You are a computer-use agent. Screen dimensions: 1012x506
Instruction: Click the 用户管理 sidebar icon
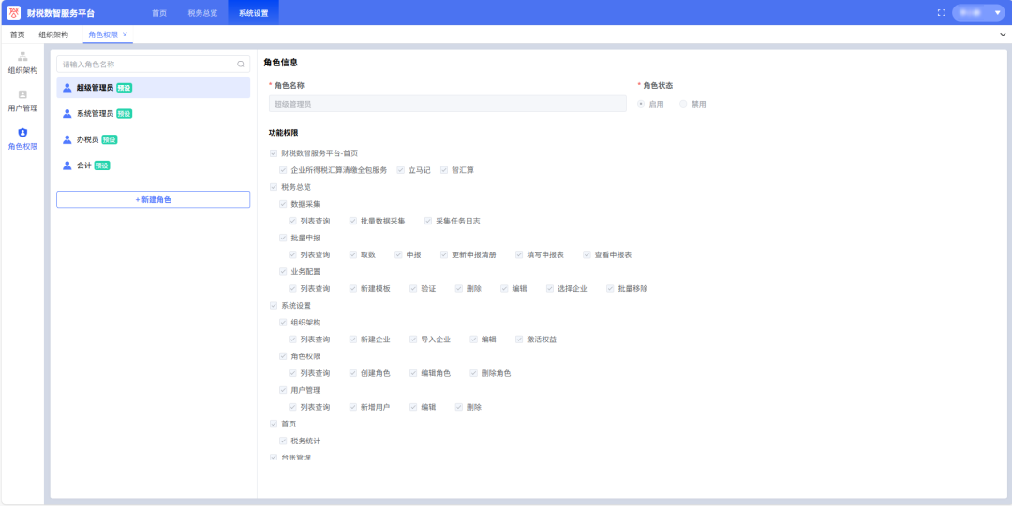point(22,94)
